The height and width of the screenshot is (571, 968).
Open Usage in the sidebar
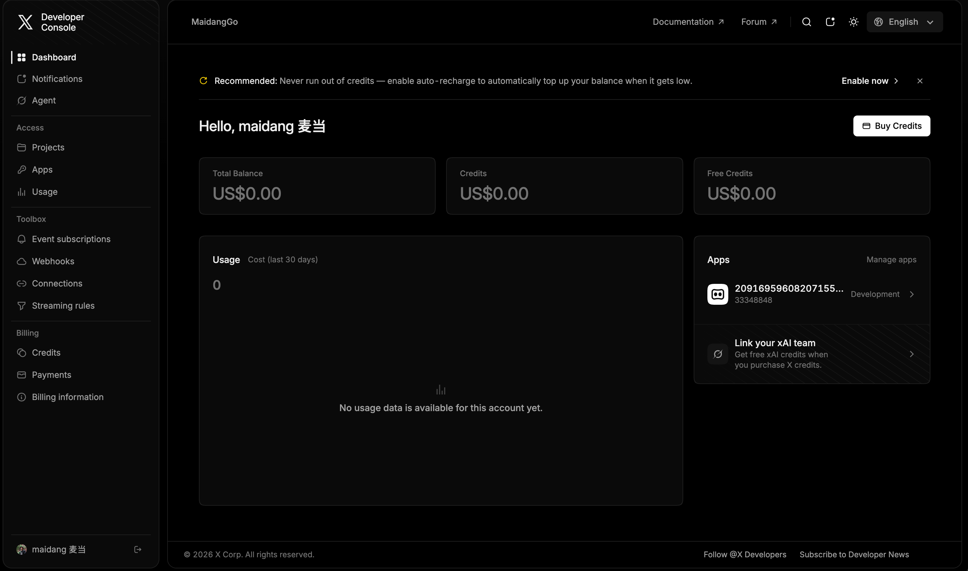(81, 192)
